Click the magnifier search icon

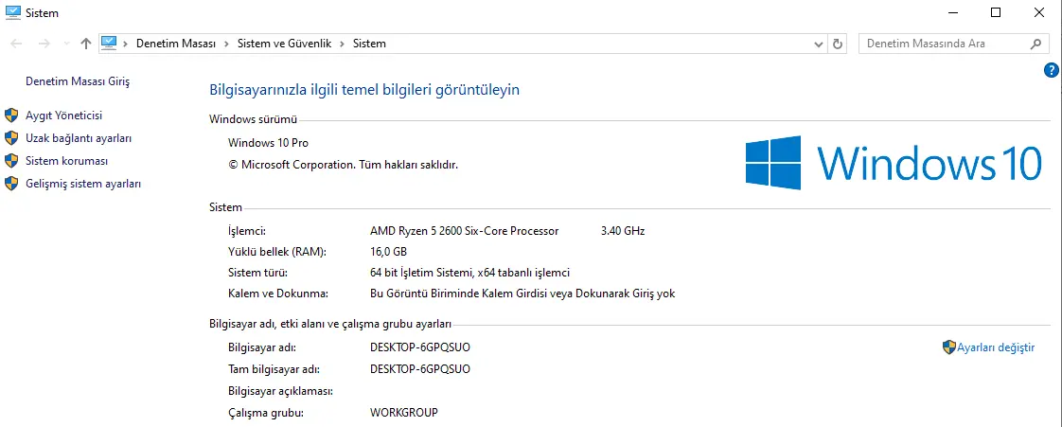(x=1035, y=44)
